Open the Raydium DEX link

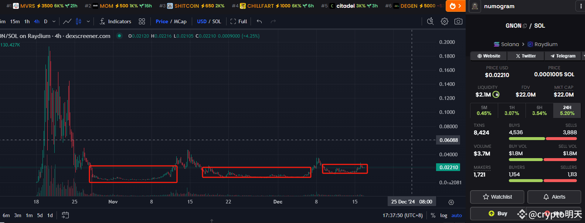(543, 44)
